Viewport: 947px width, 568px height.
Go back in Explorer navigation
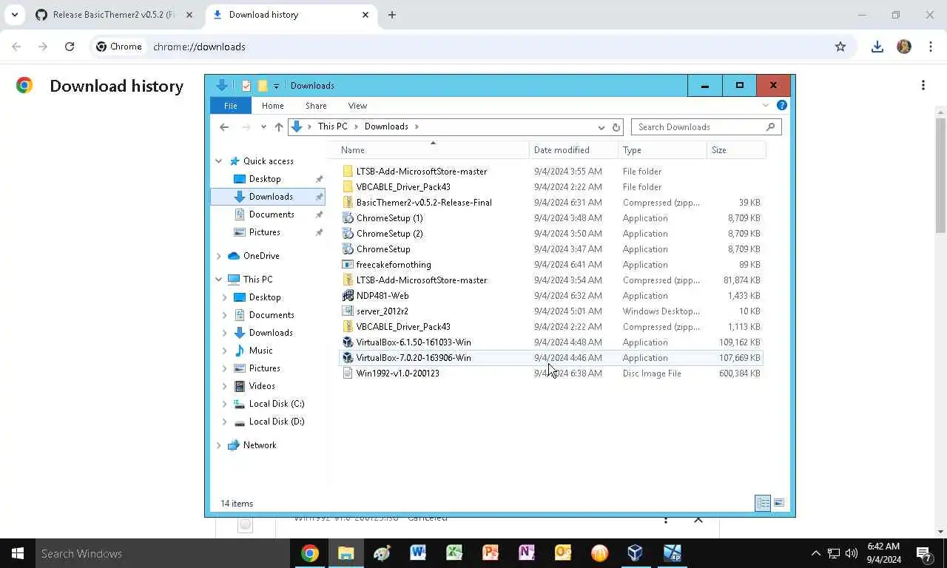[224, 127]
